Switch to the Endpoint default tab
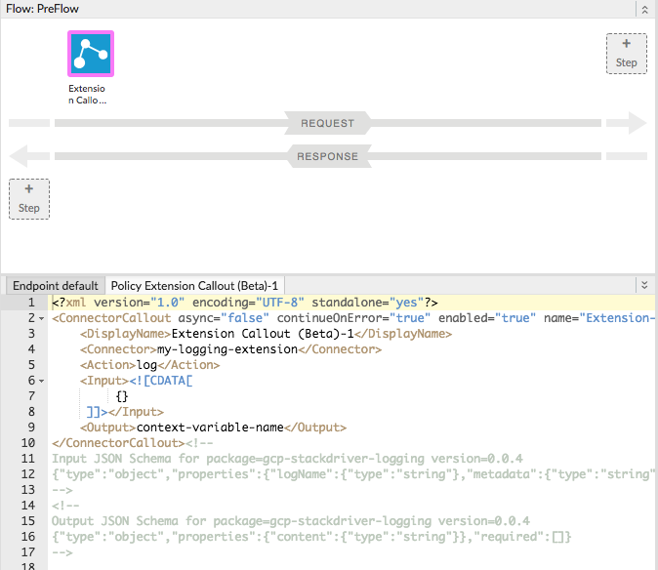658x570 pixels. pos(55,286)
